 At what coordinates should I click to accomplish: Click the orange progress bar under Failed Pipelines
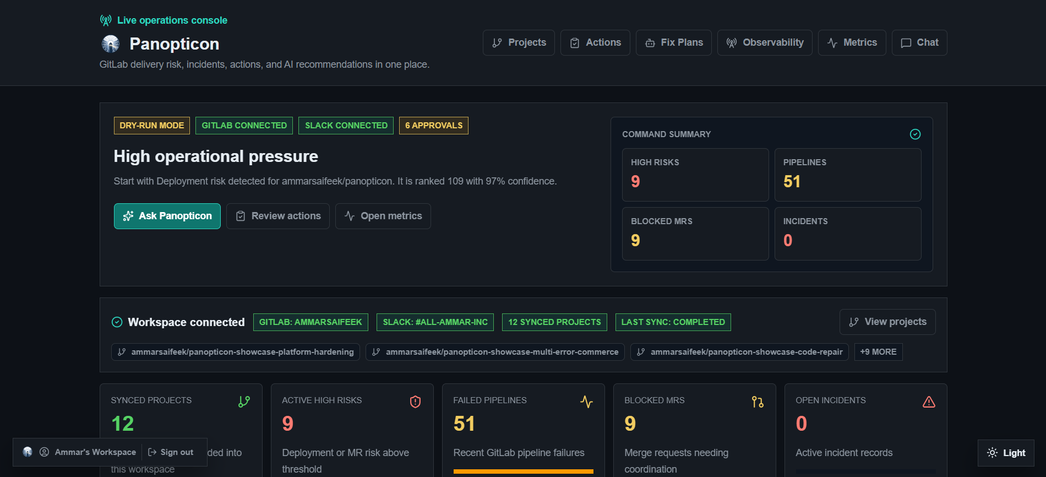pos(523,471)
